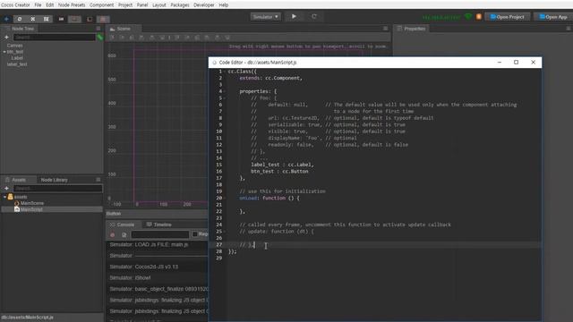Open the Panel menu

142,5
